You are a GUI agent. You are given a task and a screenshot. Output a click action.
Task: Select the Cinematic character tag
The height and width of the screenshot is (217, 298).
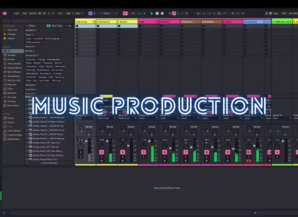click(x=31, y=67)
